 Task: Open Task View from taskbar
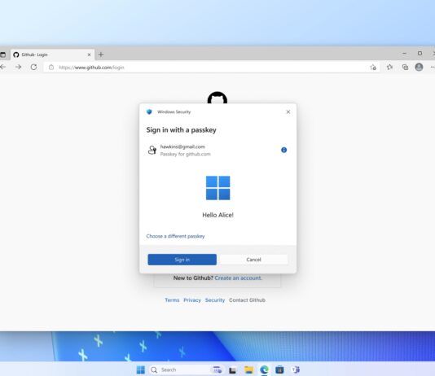pos(232,370)
